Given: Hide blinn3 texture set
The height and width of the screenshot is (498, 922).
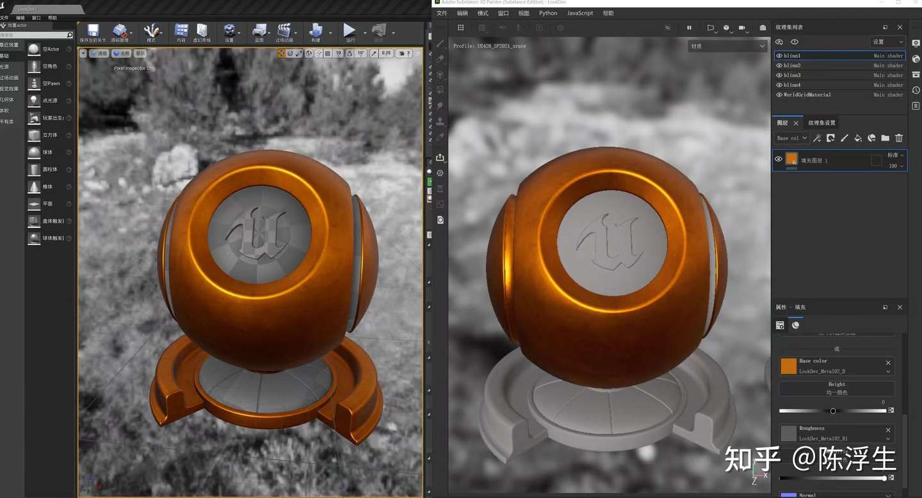Looking at the screenshot, I should (x=779, y=75).
